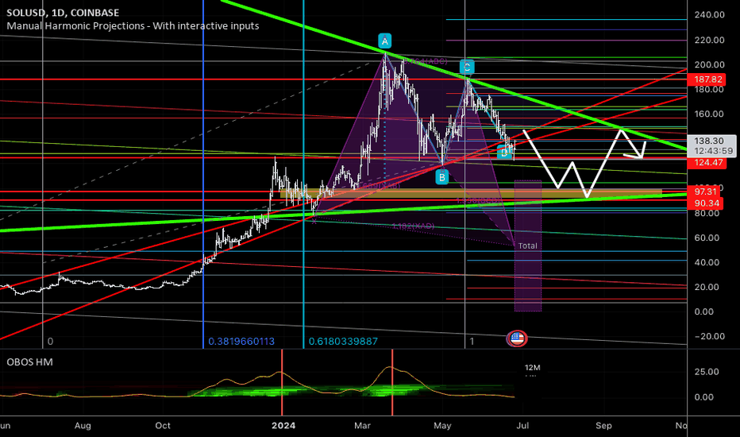Screen dimensions: 740x437
Task: Click the fib time zone label 0
Action: [x=51, y=341]
